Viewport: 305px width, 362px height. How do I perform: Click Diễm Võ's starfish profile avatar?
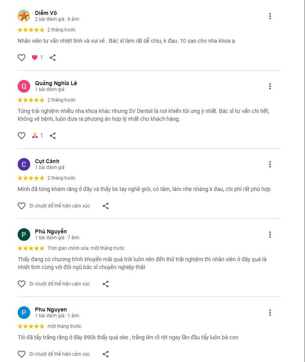[24, 16]
